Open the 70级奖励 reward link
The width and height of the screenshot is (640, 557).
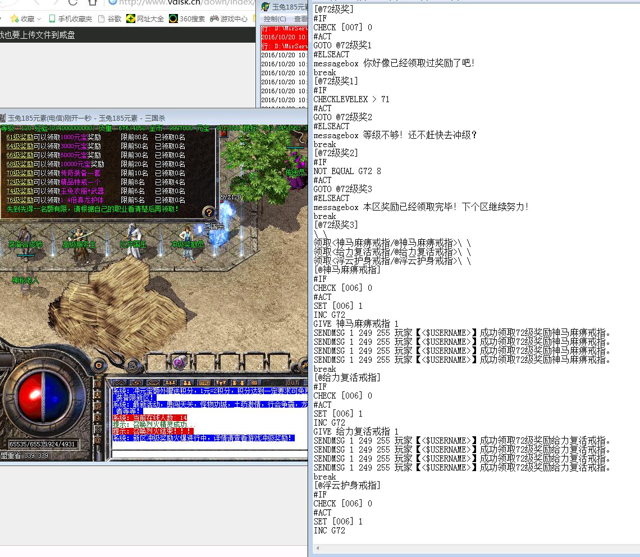(20, 173)
